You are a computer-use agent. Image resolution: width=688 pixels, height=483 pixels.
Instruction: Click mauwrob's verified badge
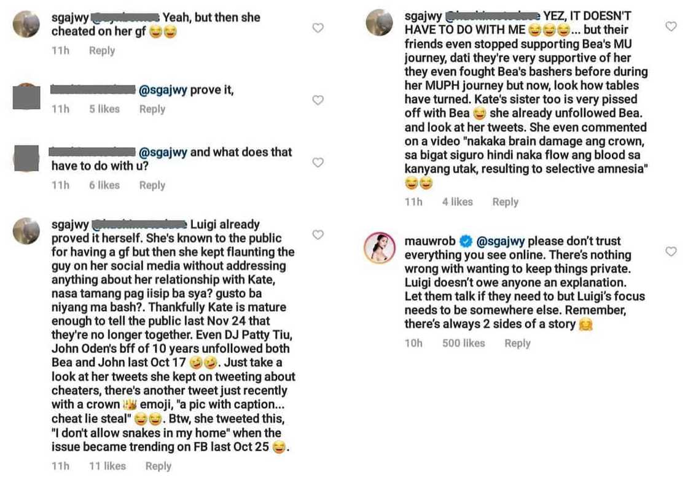(467, 241)
